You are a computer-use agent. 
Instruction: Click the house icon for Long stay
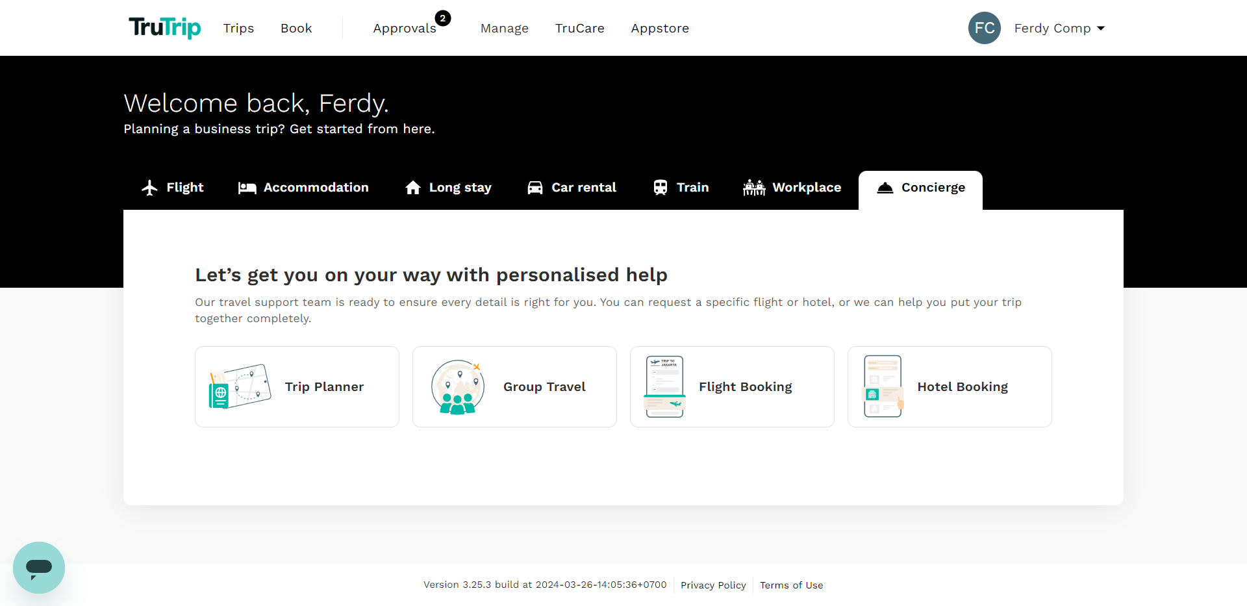(413, 188)
